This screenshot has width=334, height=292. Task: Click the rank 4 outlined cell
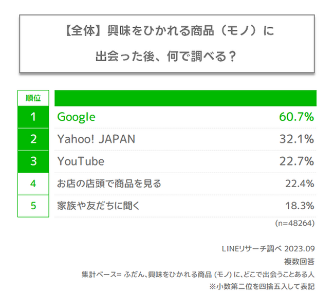coord(33,184)
